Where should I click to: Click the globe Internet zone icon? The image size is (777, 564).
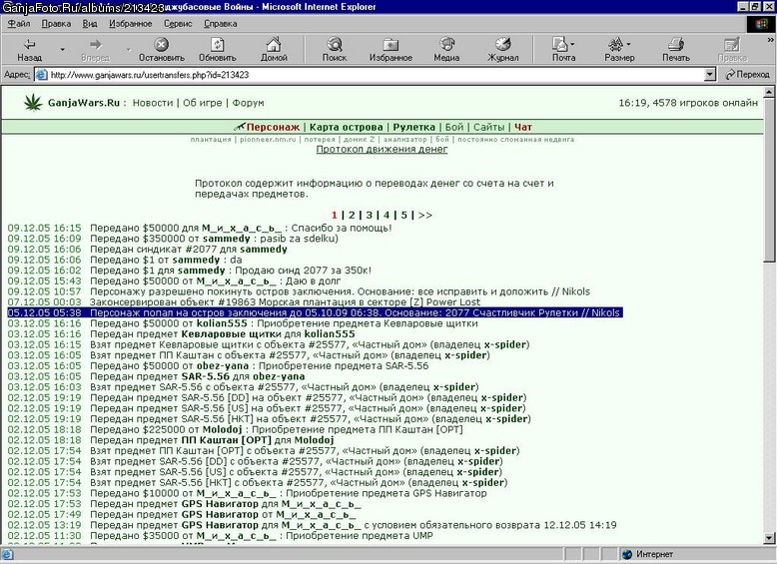[x=627, y=554]
